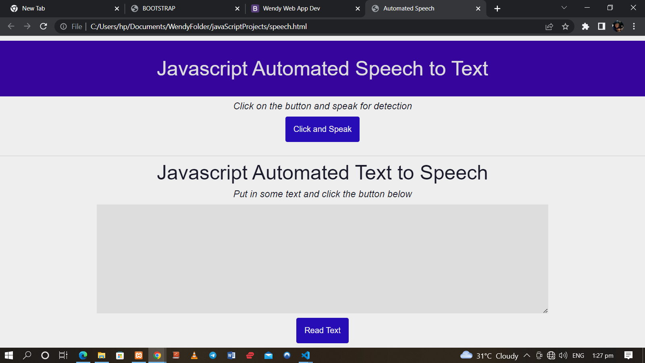Toggle the volume icon in system tray
The height and width of the screenshot is (363, 645).
pos(563,355)
